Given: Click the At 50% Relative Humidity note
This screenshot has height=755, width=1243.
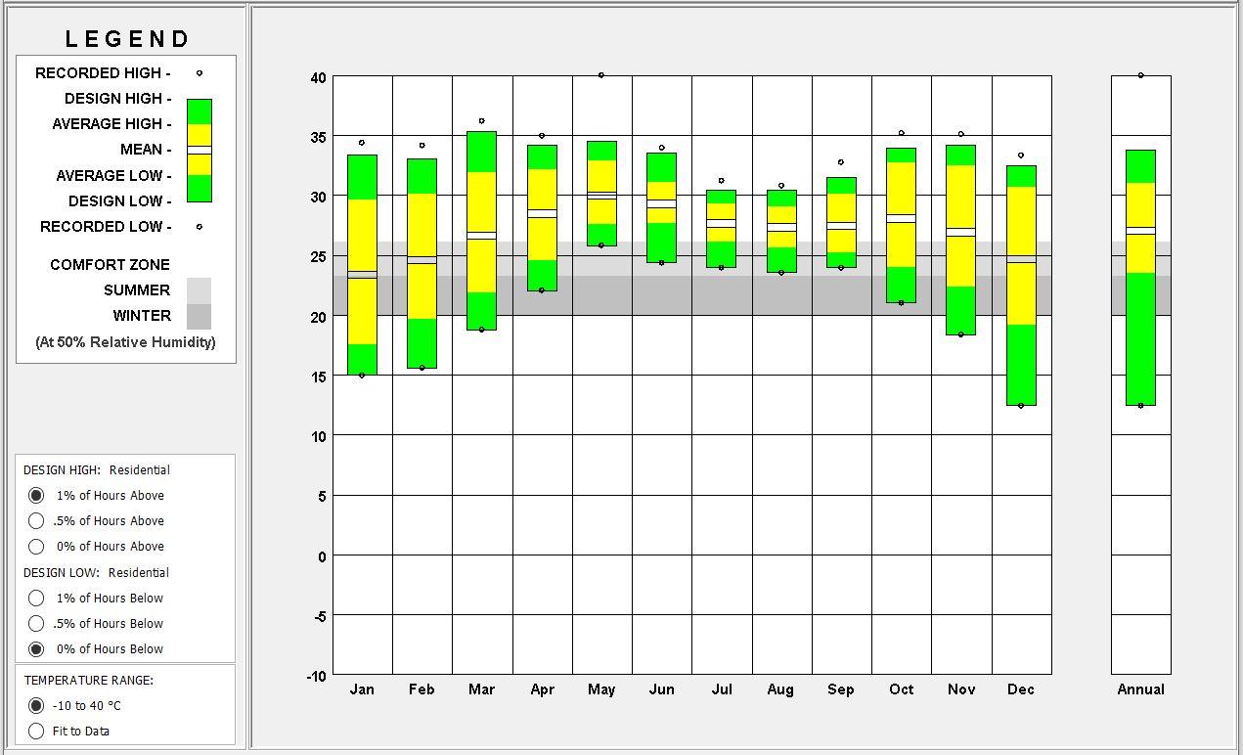Looking at the screenshot, I should coord(125,342).
